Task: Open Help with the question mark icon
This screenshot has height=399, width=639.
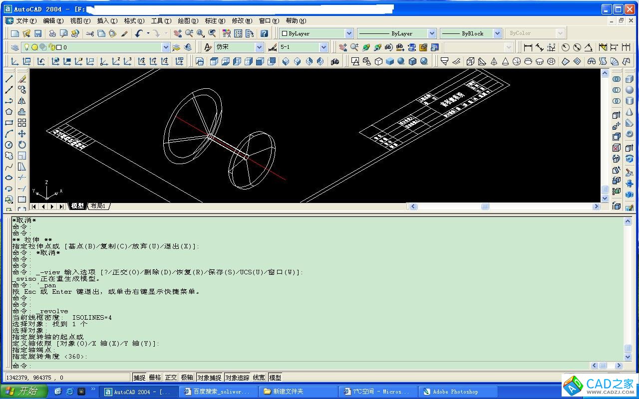Action: pos(264,33)
